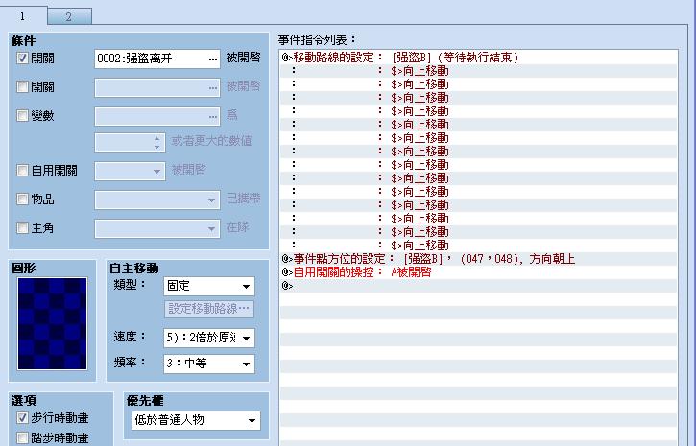Open the disabled second switch selector field
The image size is (696, 446).
point(157,88)
